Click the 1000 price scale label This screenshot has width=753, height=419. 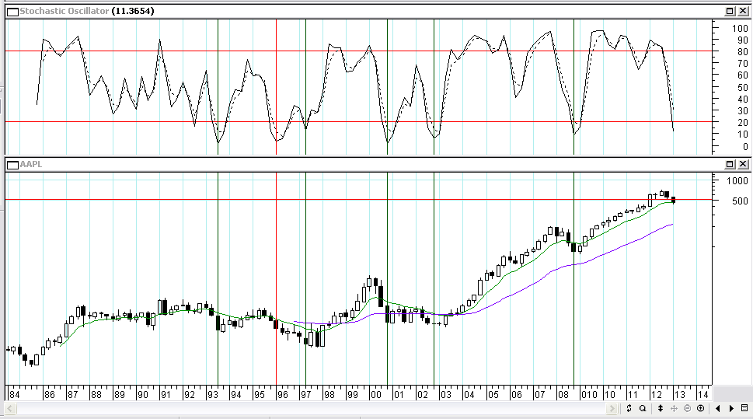click(737, 180)
